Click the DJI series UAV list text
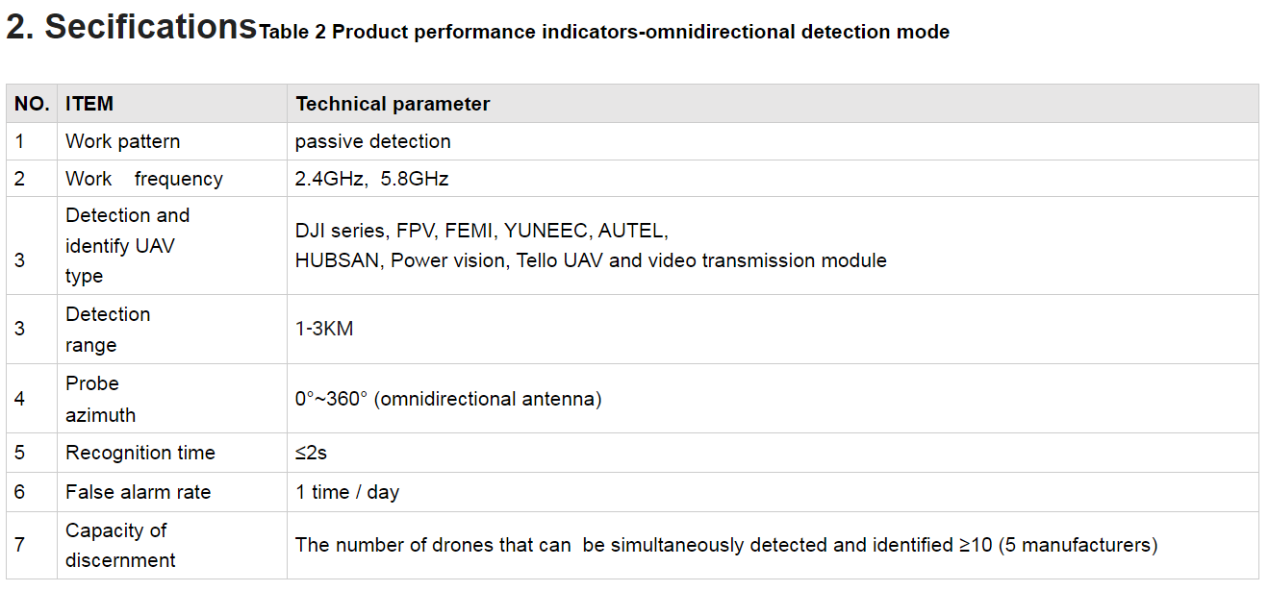The image size is (1269, 591). [x=591, y=246]
